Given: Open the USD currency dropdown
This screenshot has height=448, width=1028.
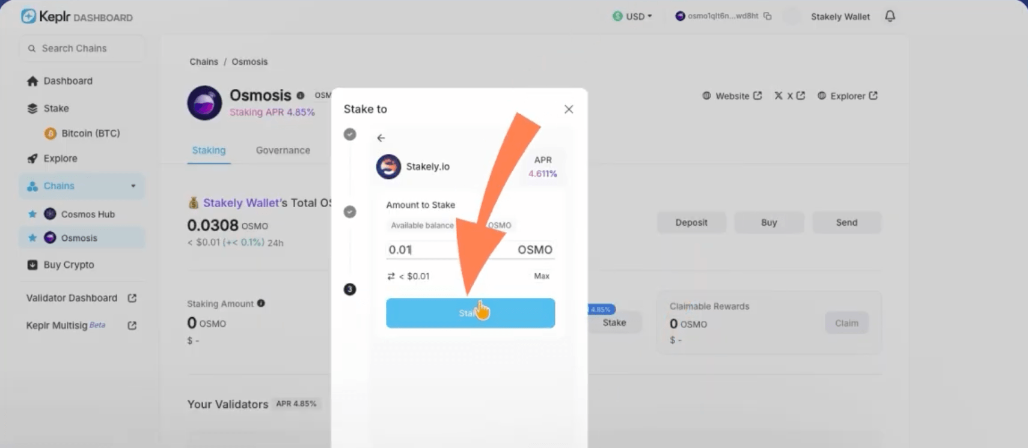Looking at the screenshot, I should pyautogui.click(x=632, y=16).
